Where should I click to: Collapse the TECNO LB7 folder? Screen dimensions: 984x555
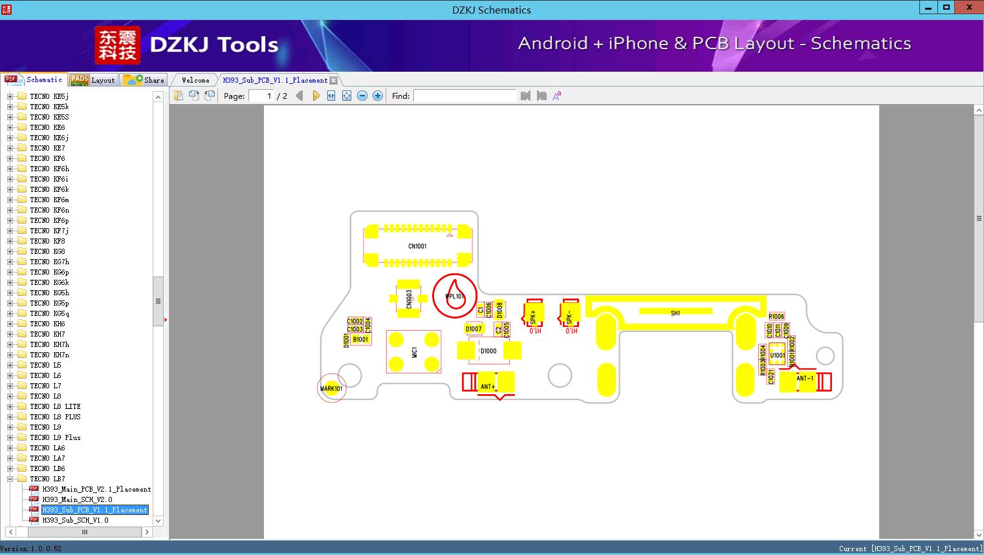10,479
